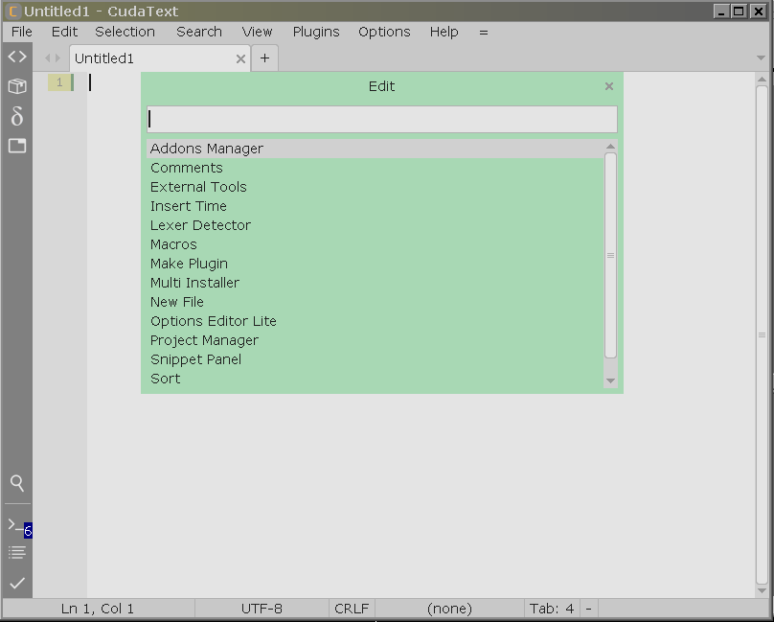Open the Project Manager box icon in sidebar
The image size is (774, 622).
17,86
